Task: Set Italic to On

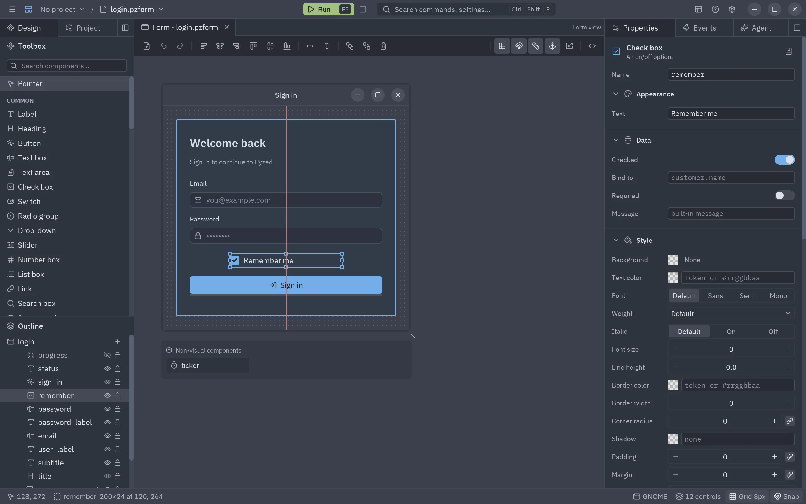Action: 731,332
